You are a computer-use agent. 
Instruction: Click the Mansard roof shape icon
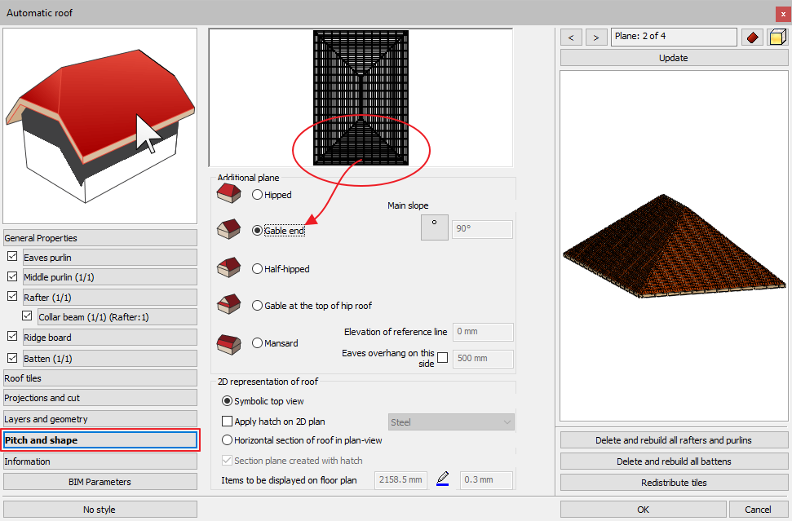coord(227,343)
